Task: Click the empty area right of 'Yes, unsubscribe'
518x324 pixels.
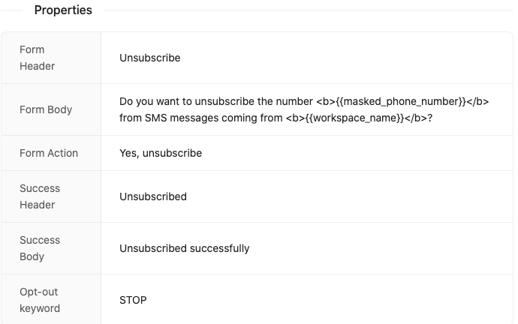Action: (x=357, y=154)
